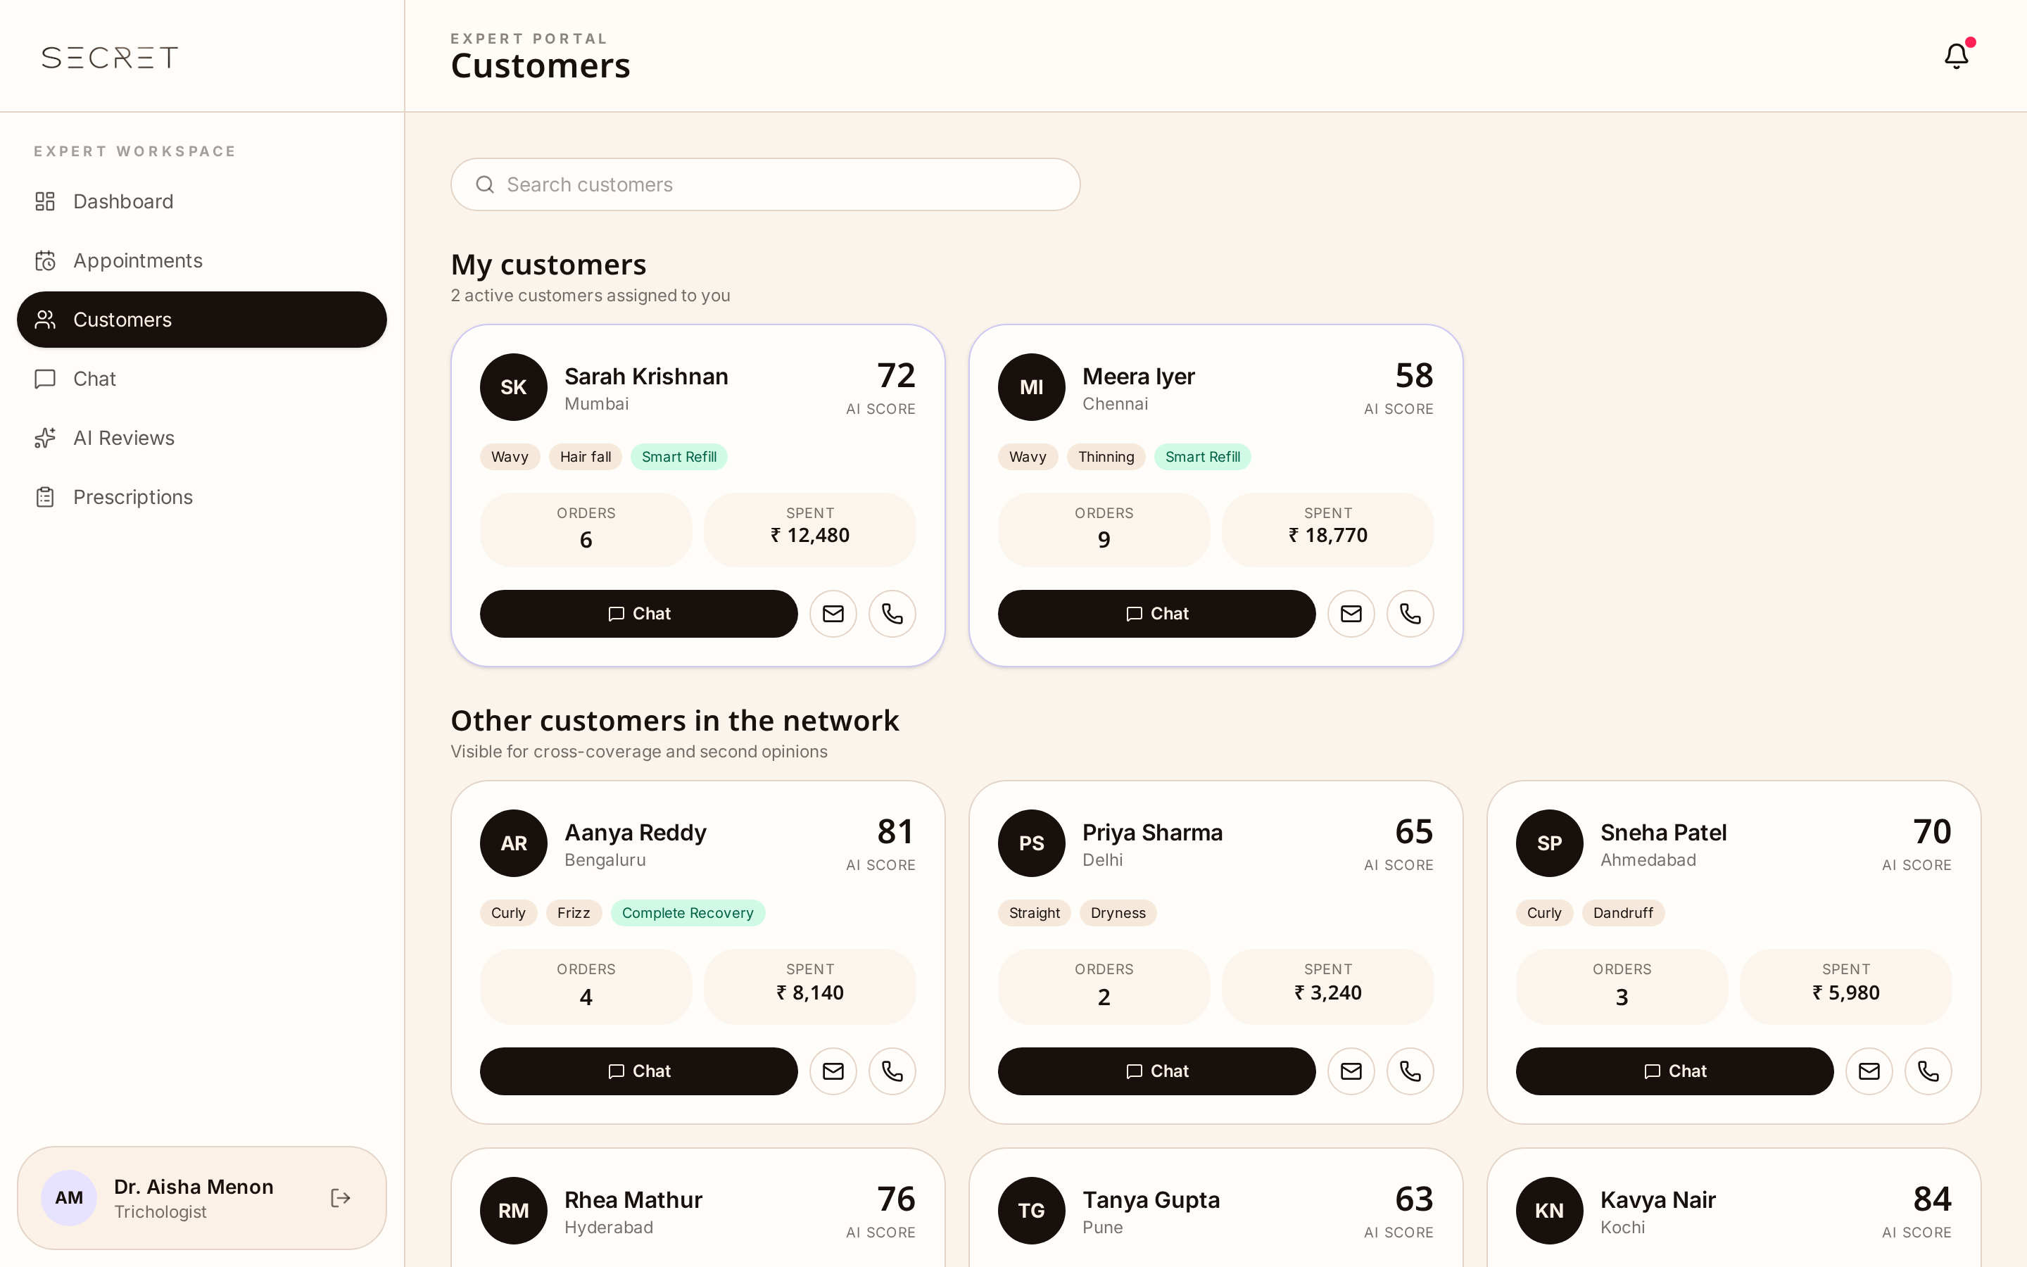The height and width of the screenshot is (1267, 2027).
Task: Log out using the sign-out icon
Action: point(340,1198)
